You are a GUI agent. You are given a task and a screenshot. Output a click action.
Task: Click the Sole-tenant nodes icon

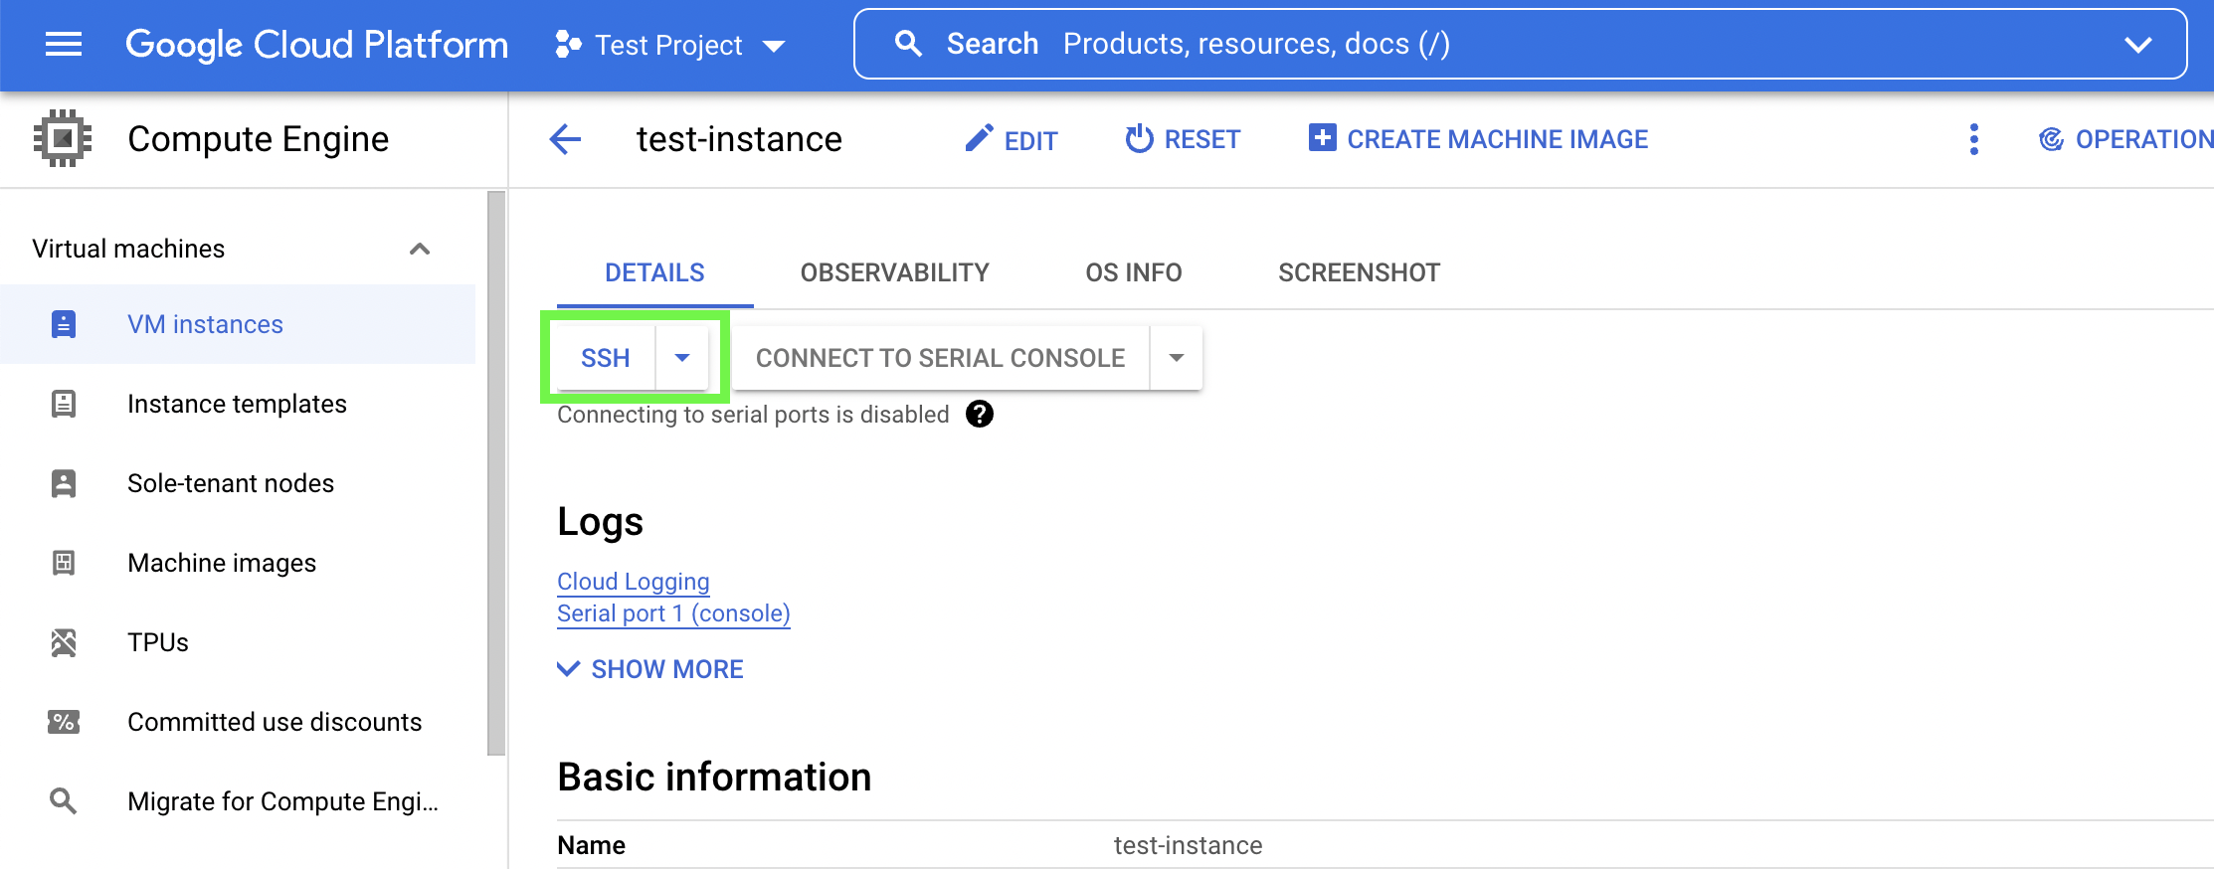point(64,483)
